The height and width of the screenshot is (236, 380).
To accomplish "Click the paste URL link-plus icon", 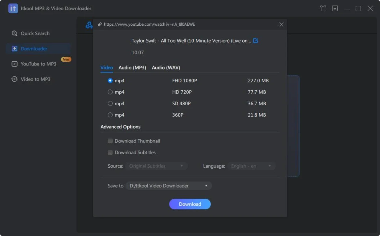I will pyautogui.click(x=89, y=25).
